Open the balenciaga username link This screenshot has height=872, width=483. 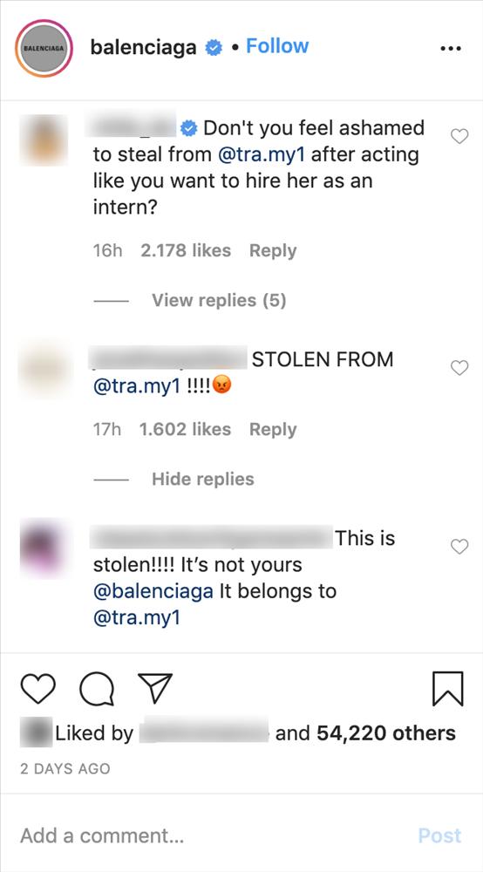pyautogui.click(x=143, y=48)
